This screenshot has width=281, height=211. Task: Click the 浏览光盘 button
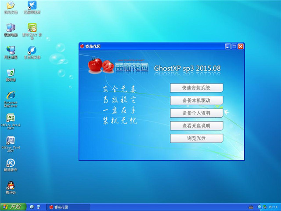click(x=196, y=138)
